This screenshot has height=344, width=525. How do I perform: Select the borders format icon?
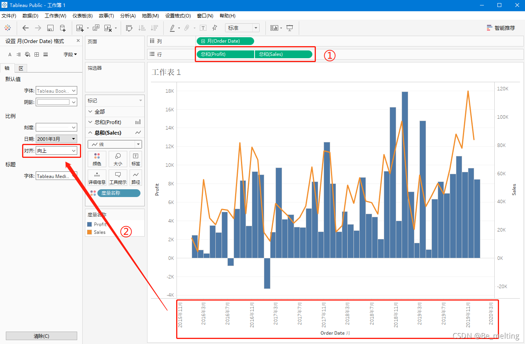tap(36, 55)
